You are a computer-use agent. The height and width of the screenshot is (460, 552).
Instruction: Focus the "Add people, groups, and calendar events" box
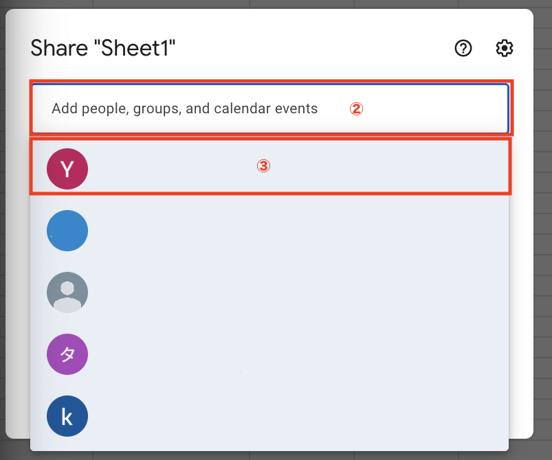[269, 108]
